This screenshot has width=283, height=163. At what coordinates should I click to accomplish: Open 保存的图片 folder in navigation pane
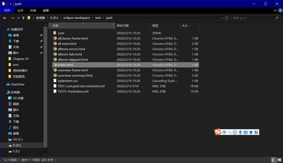coord(20,71)
